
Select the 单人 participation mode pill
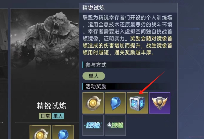(94, 76)
